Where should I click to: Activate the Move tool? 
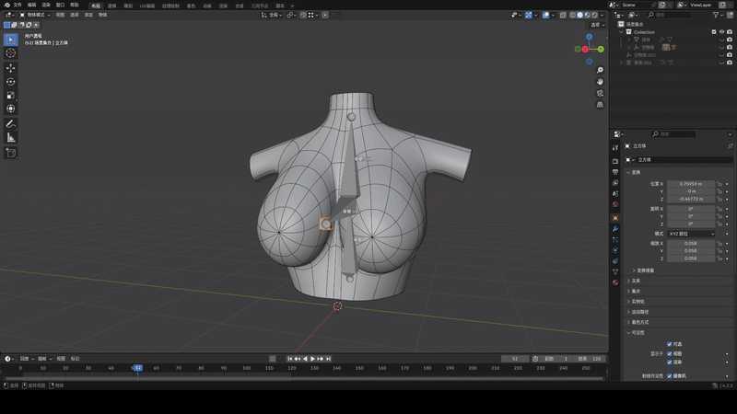click(11, 68)
